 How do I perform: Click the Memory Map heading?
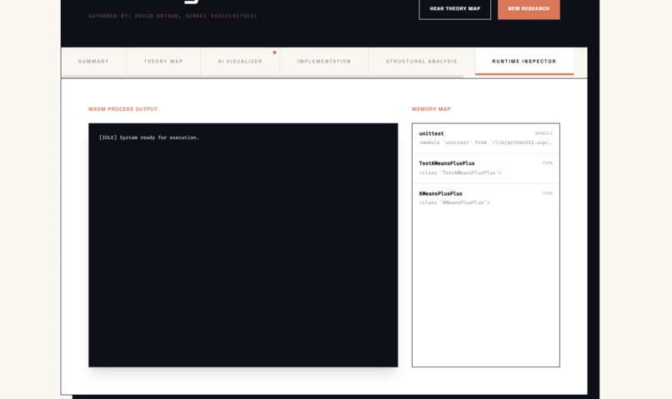click(431, 109)
